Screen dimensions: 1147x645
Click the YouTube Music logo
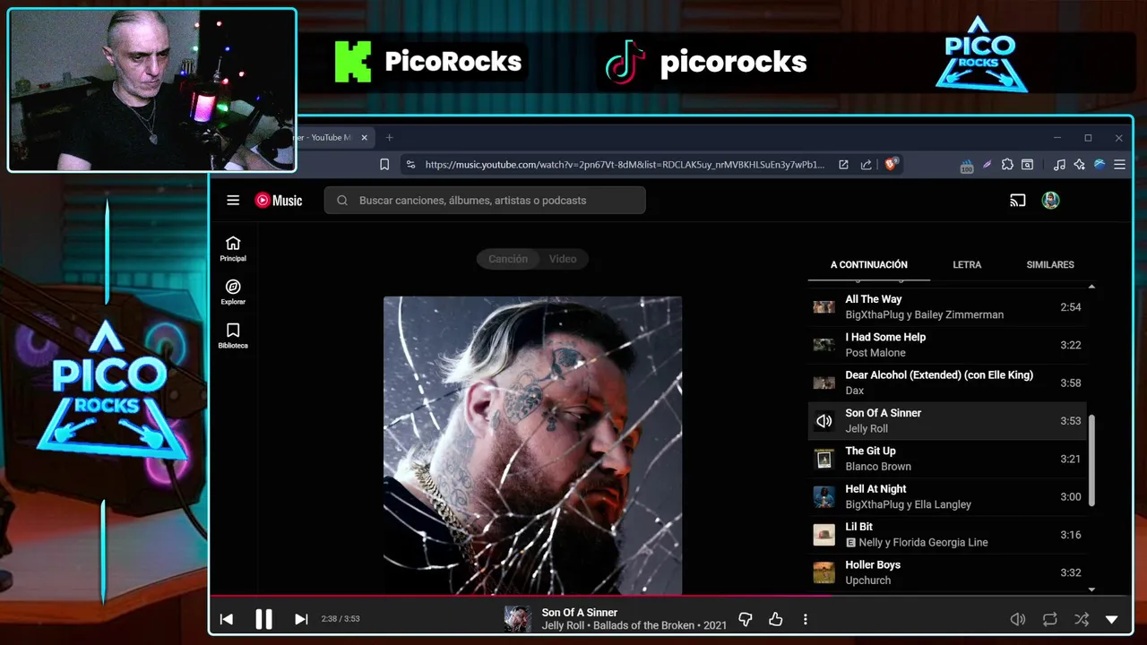point(279,201)
